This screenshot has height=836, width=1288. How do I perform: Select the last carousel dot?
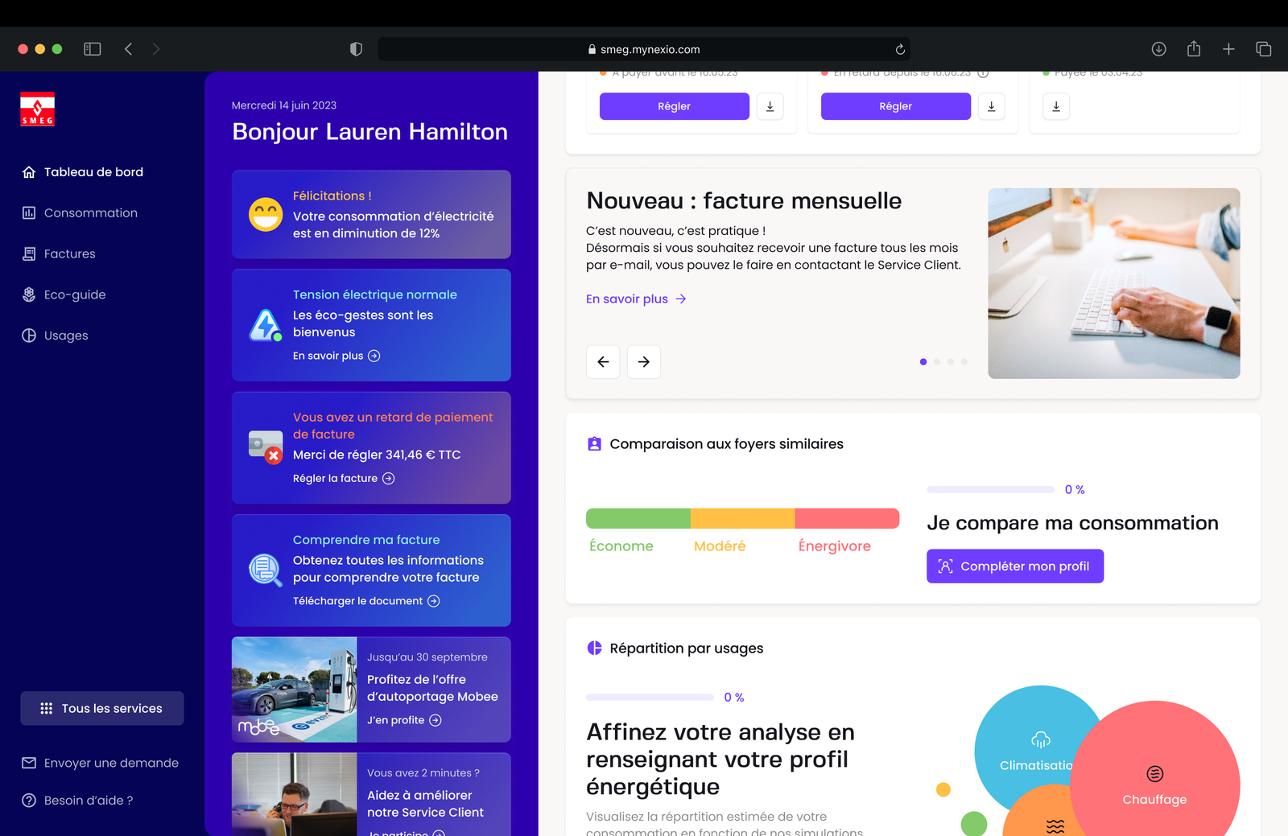964,362
